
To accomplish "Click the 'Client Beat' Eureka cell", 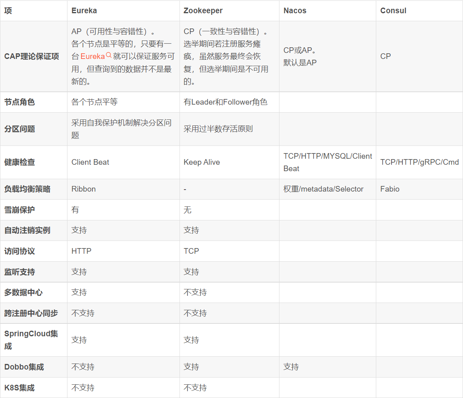I will (x=123, y=162).
